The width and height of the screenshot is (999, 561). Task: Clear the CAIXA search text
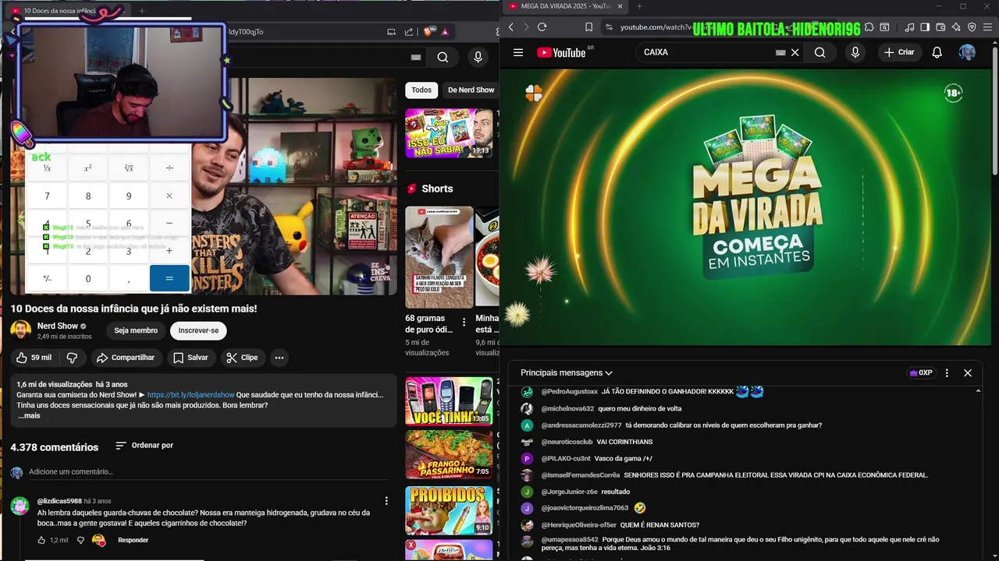[x=795, y=52]
